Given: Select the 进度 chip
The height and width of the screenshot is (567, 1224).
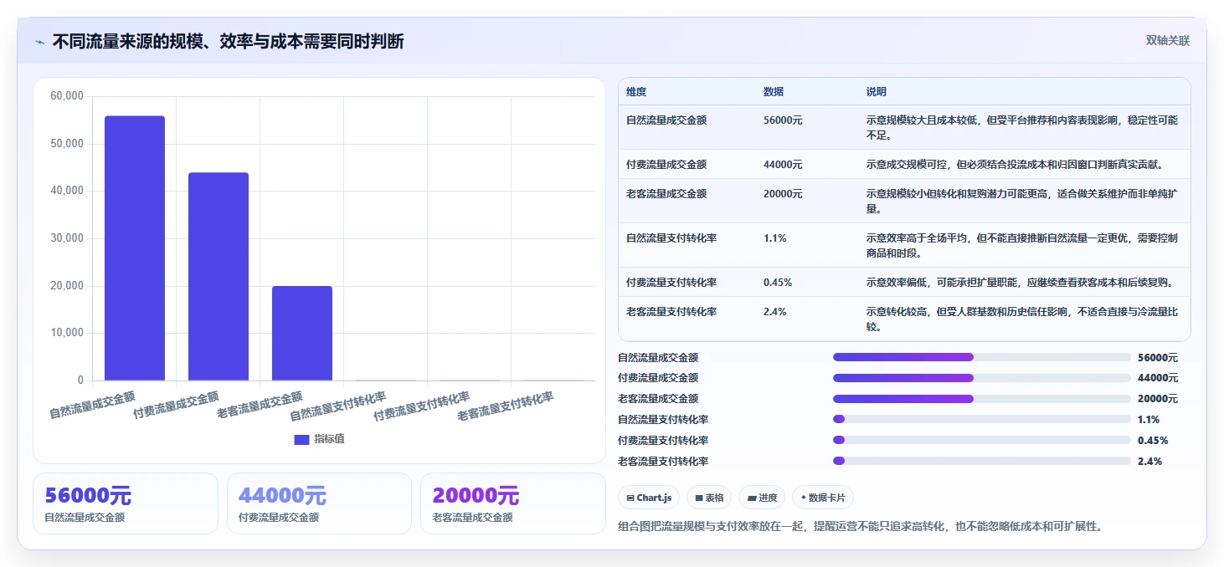Looking at the screenshot, I should [x=762, y=498].
